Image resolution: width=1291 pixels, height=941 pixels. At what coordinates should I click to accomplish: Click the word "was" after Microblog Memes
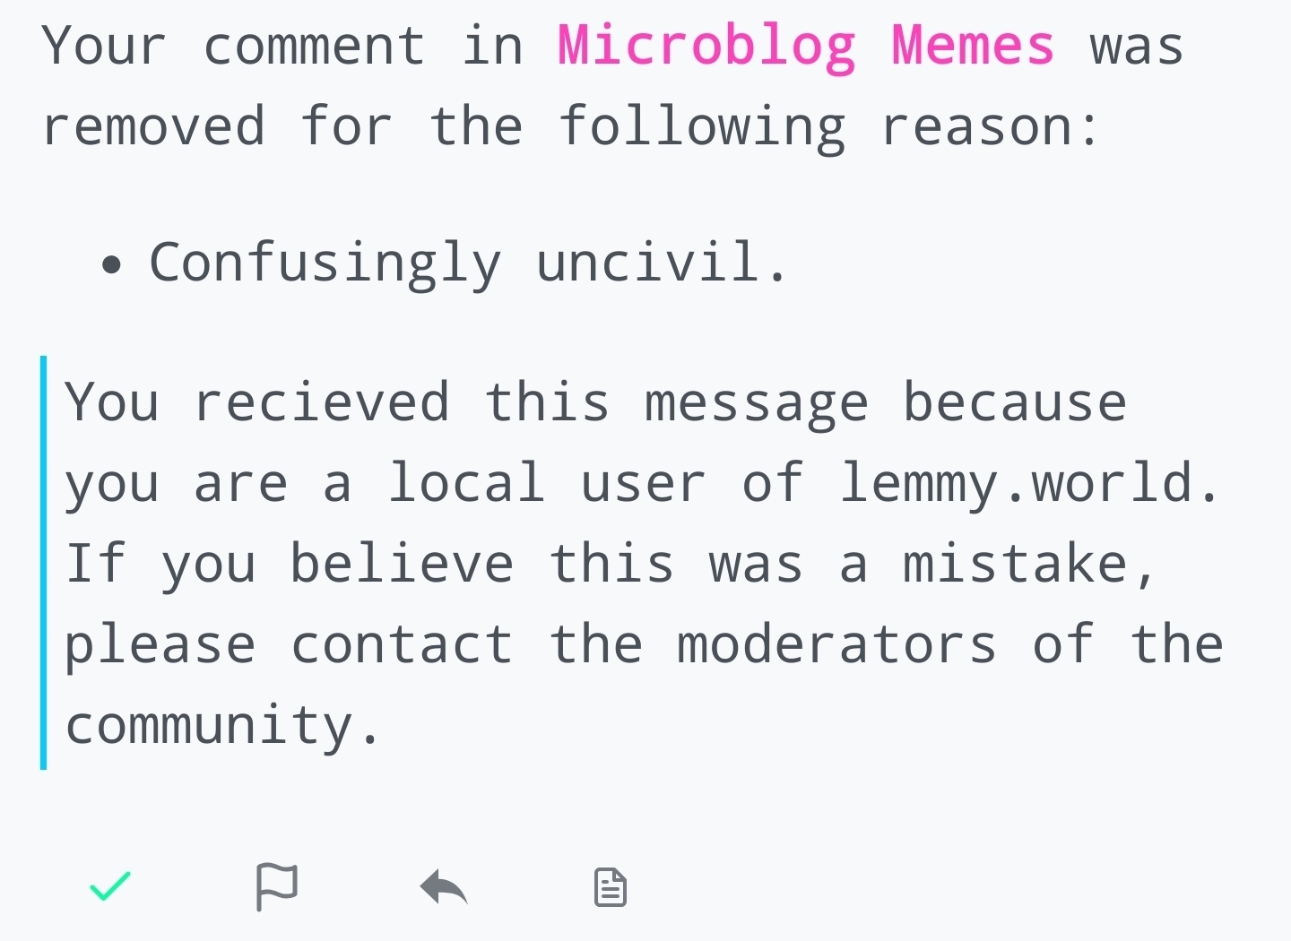click(1137, 47)
